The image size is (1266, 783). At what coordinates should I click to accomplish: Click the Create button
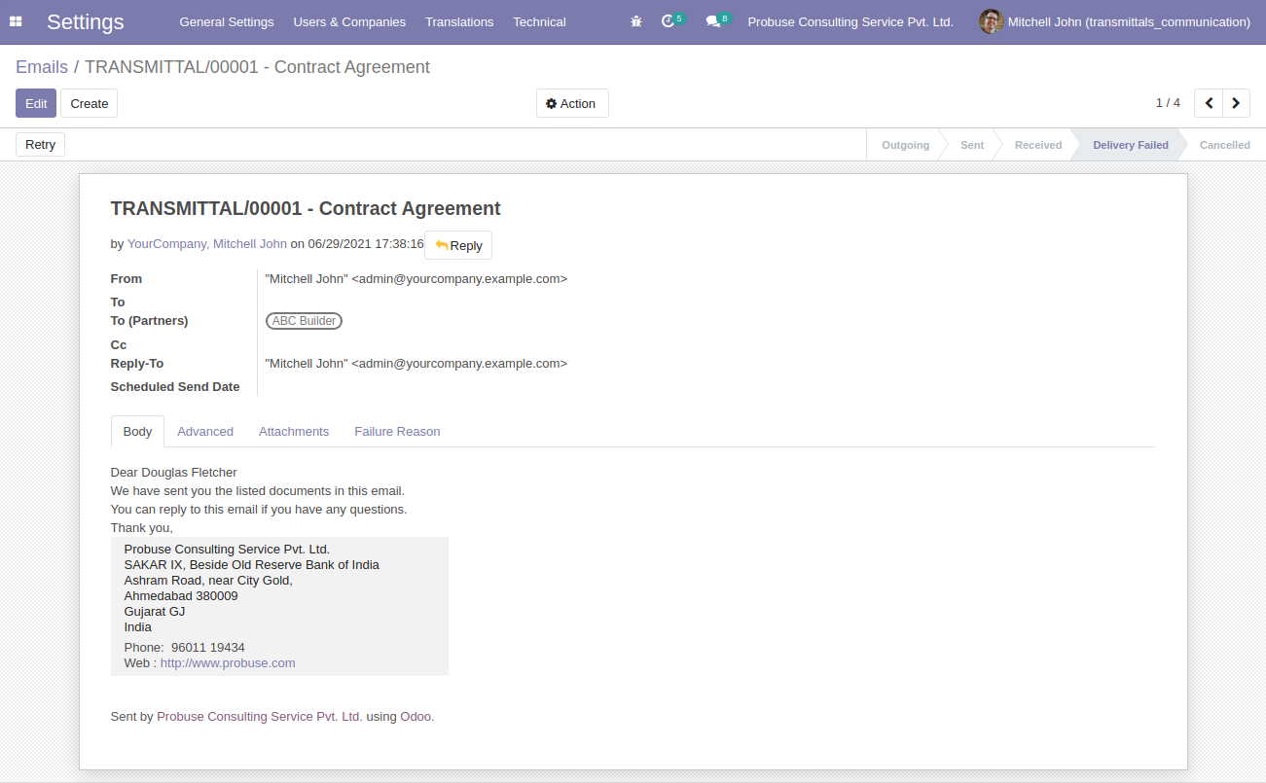[x=90, y=103]
